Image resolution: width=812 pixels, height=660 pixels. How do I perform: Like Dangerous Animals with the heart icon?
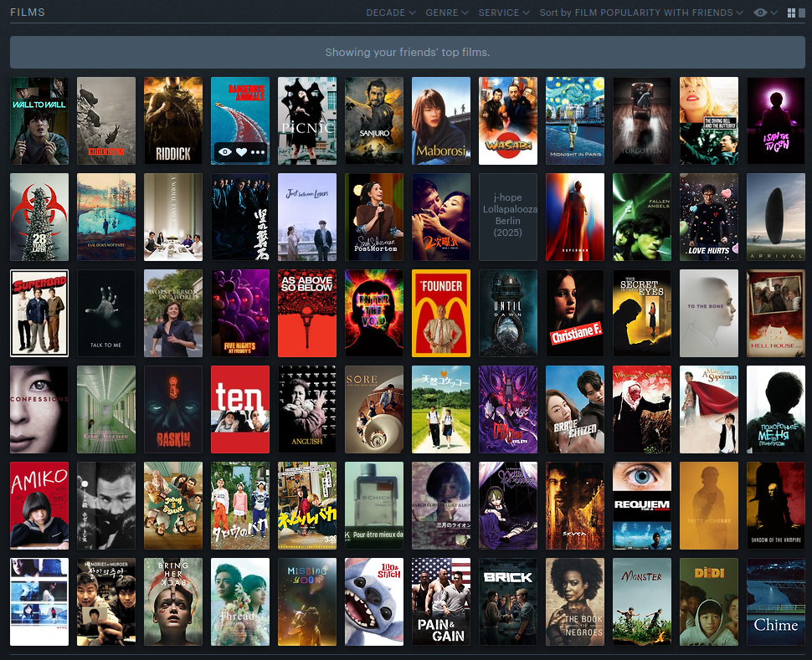241,151
